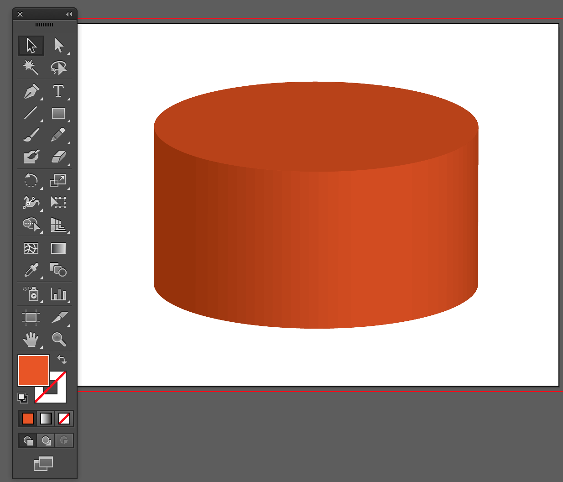Activate the Scale tool
This screenshot has height=482, width=563.
click(x=58, y=180)
